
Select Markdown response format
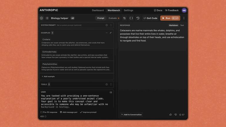[x=173, y=25]
